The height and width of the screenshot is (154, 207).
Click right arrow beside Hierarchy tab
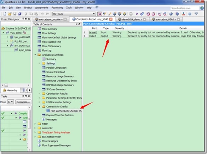pyautogui.click(x=30, y=90)
